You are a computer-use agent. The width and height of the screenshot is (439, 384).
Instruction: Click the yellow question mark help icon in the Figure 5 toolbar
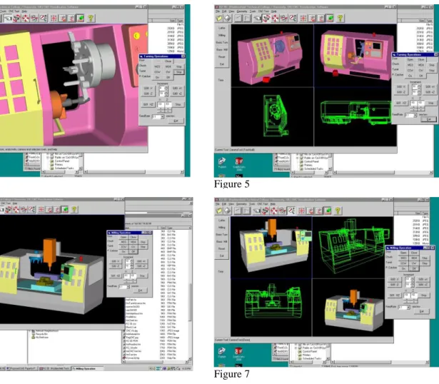tap(340, 18)
